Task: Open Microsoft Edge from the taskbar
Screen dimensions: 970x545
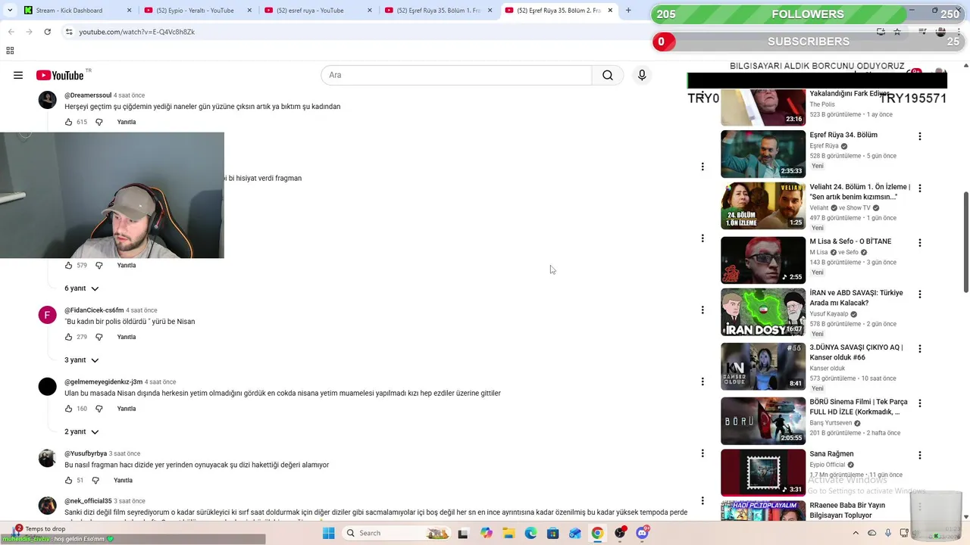Action: [x=531, y=533]
